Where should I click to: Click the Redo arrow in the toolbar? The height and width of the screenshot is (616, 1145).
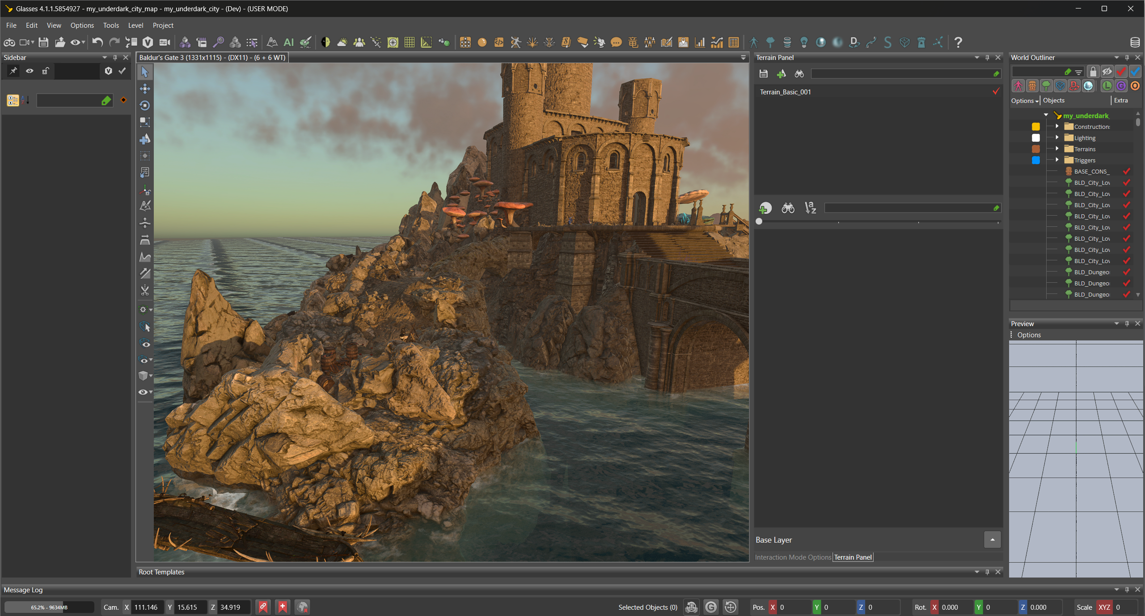click(114, 42)
